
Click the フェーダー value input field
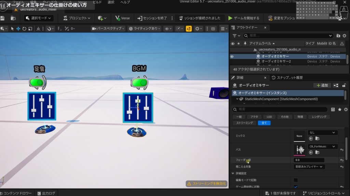[309, 160]
